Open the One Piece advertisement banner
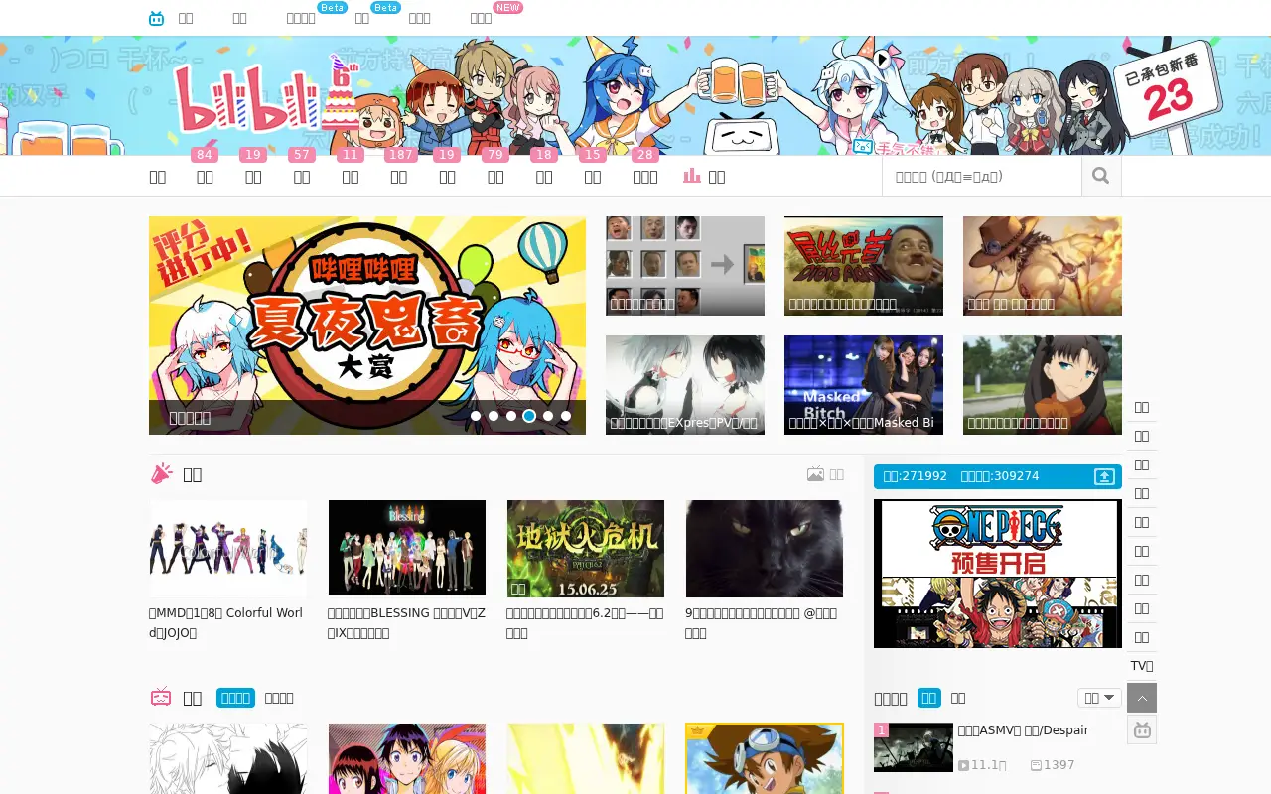Viewport: 1271px width, 794px height. click(x=998, y=574)
